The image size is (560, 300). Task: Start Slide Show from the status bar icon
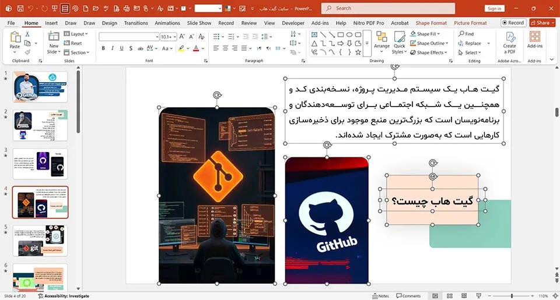tap(478, 296)
